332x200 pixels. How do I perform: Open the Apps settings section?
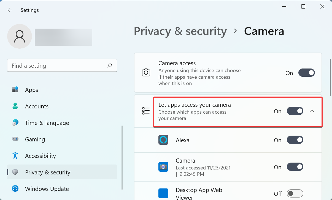[x=62, y=90]
